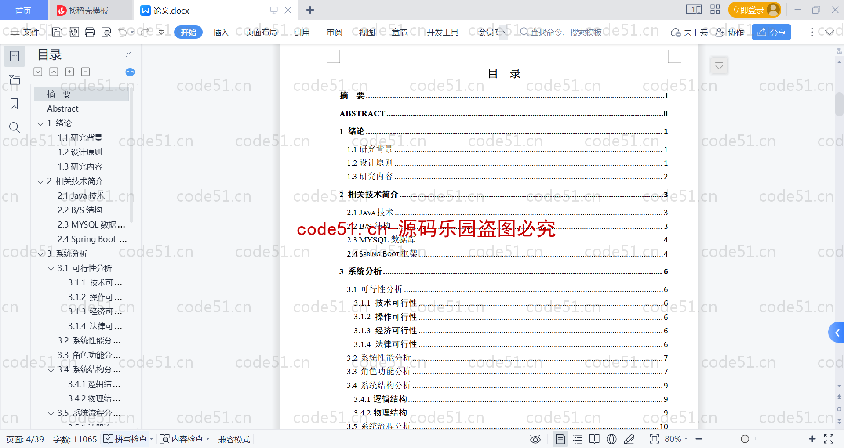
Task: Open the find and search sidebar icon
Action: click(x=15, y=127)
